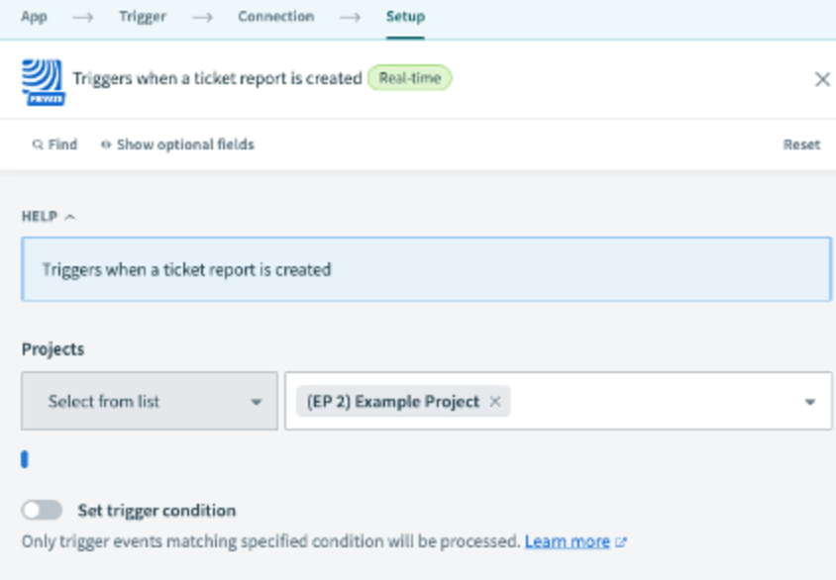This screenshot has height=580, width=836.
Task: Click the Reset button
Action: click(x=801, y=145)
